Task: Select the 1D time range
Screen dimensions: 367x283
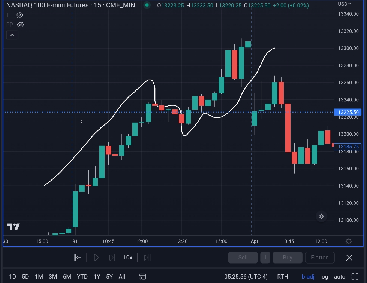Action: (12, 277)
